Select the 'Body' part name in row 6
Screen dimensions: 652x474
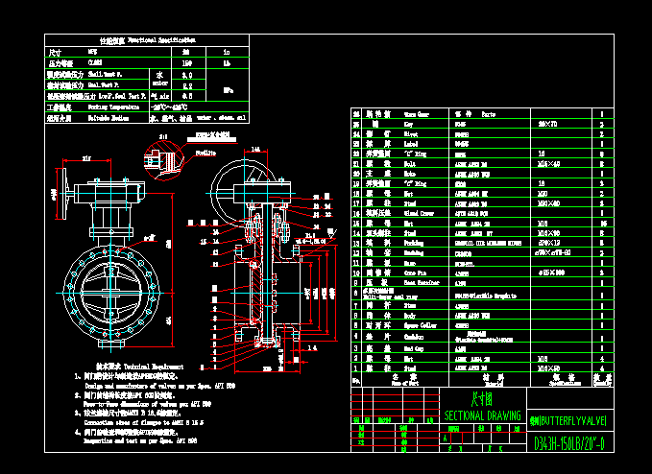click(410, 316)
